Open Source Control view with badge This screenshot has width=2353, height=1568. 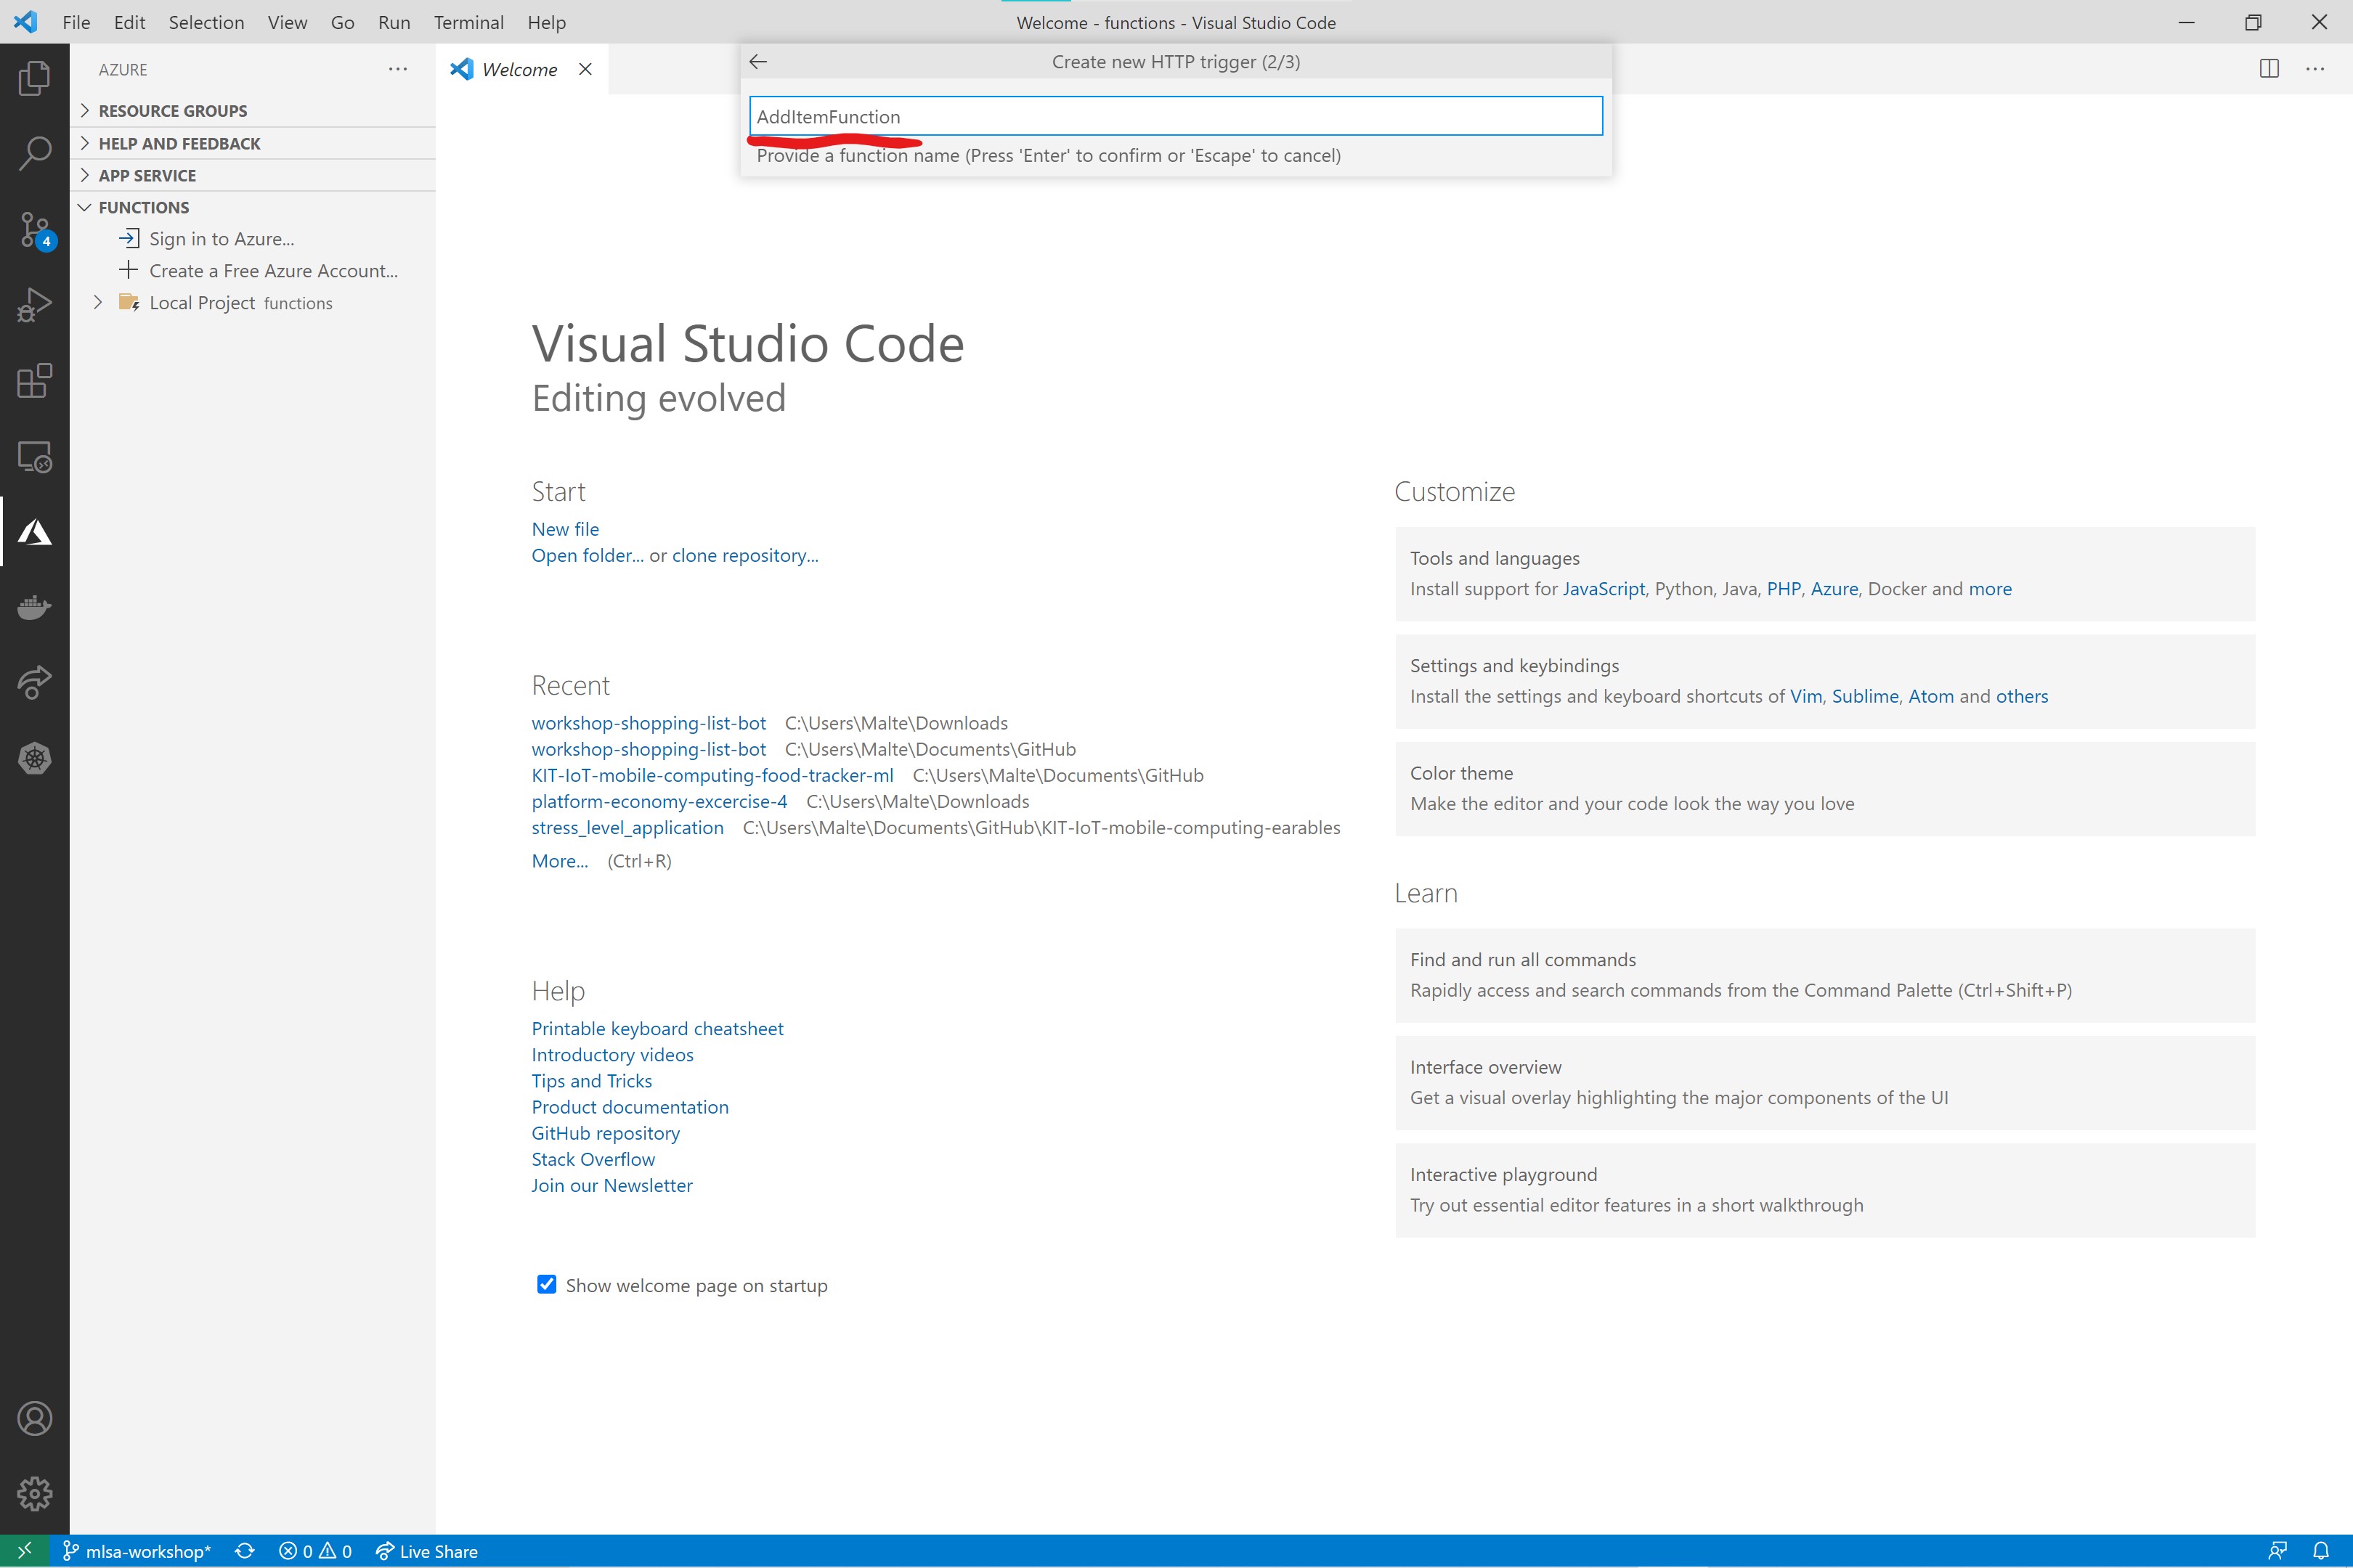pos(34,230)
